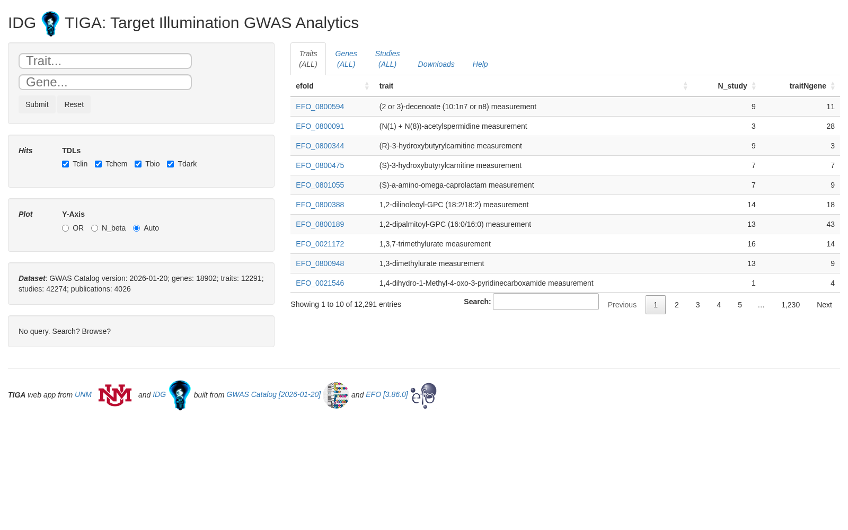
Task: Open the IDG footer text link
Action: pyautogui.click(x=159, y=395)
